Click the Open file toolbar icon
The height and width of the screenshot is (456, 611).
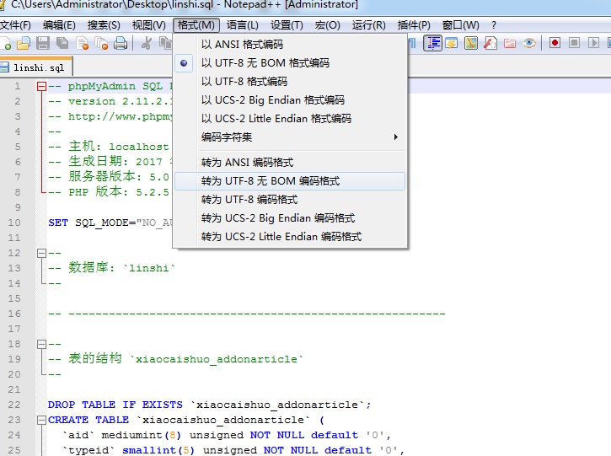click(x=24, y=43)
